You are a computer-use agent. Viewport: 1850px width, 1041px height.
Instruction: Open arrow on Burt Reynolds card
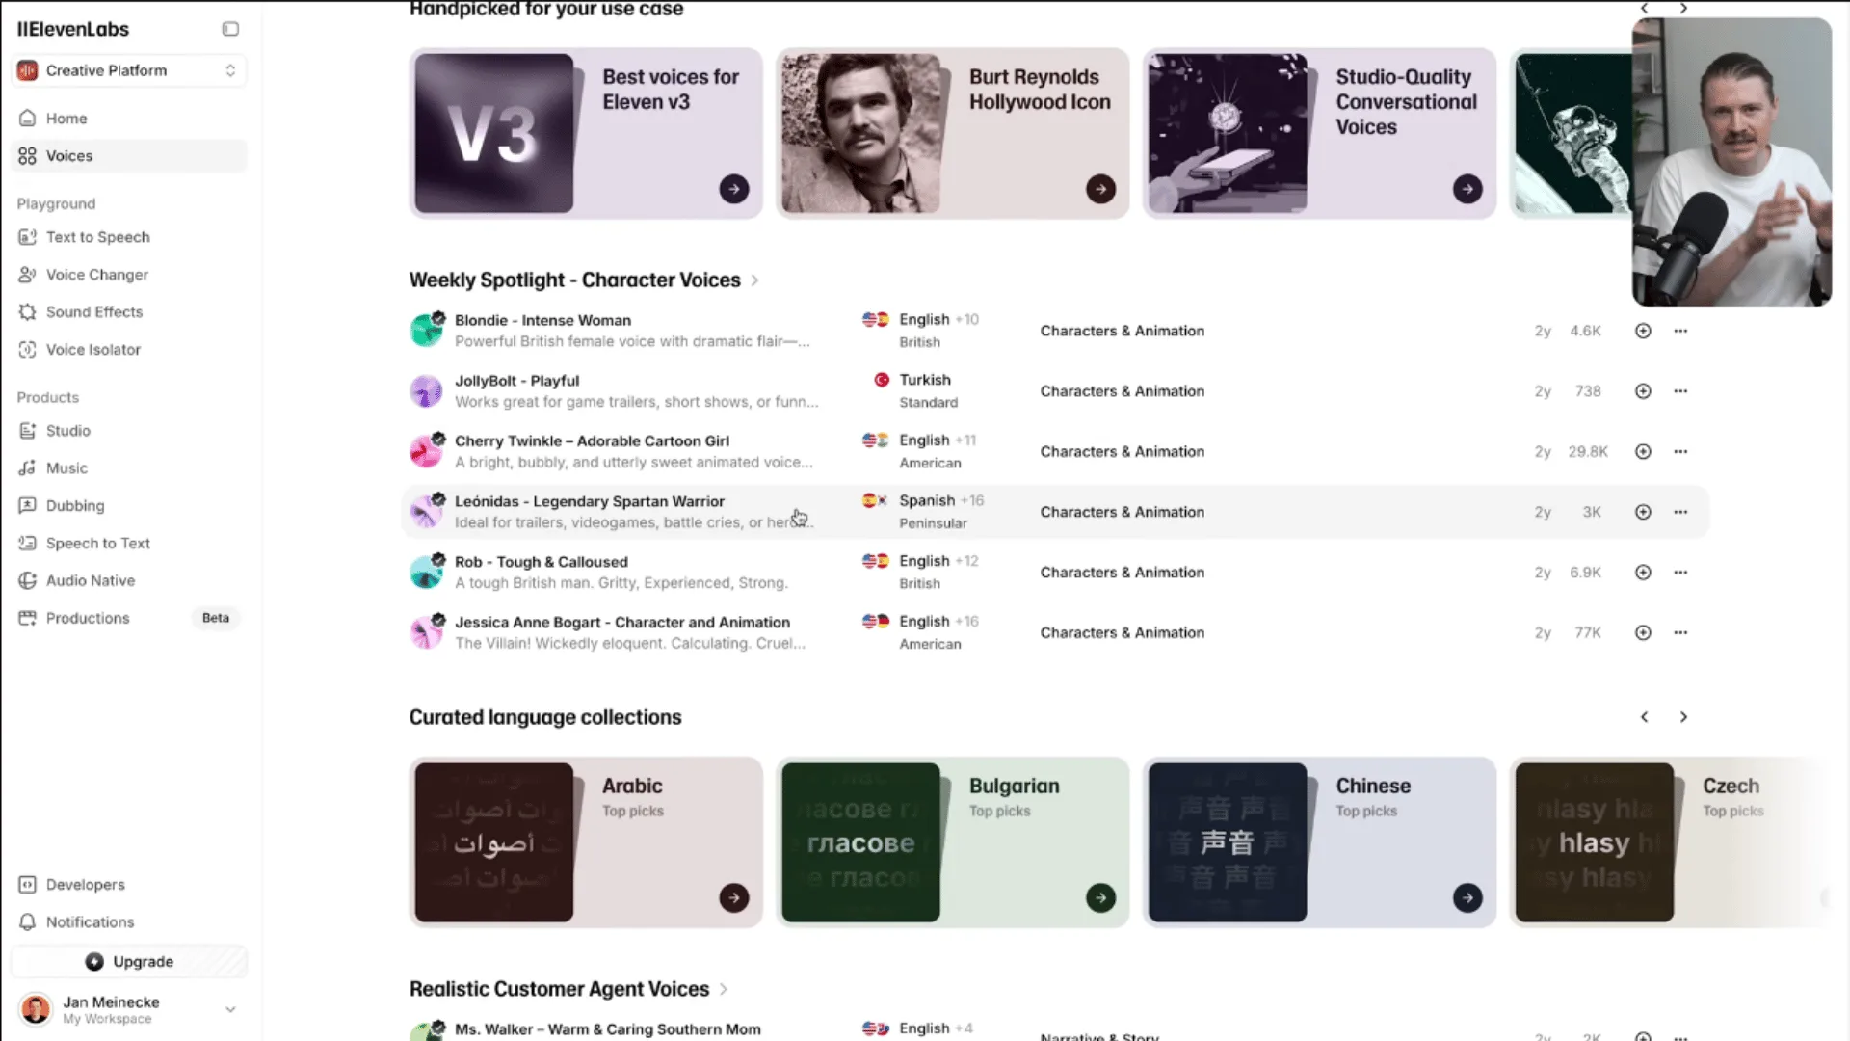[x=1100, y=189]
